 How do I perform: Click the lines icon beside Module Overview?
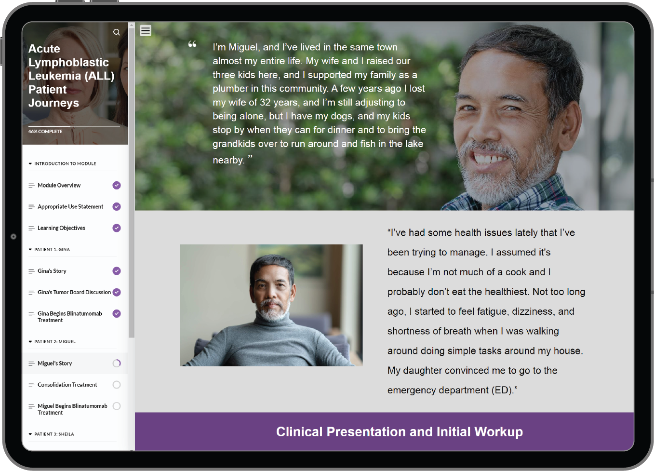coord(31,186)
